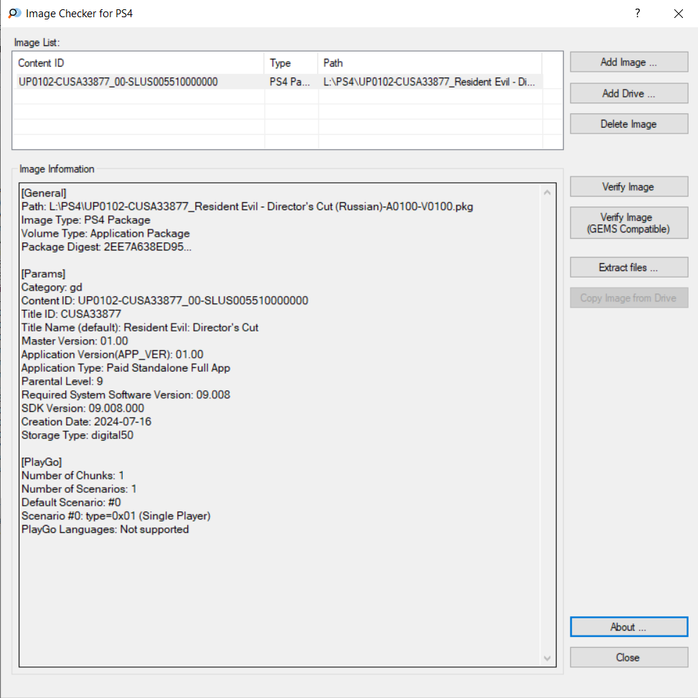Click 'PlayGo Languages: Not supported' line
Image resolution: width=698 pixels, height=698 pixels.
tap(105, 529)
